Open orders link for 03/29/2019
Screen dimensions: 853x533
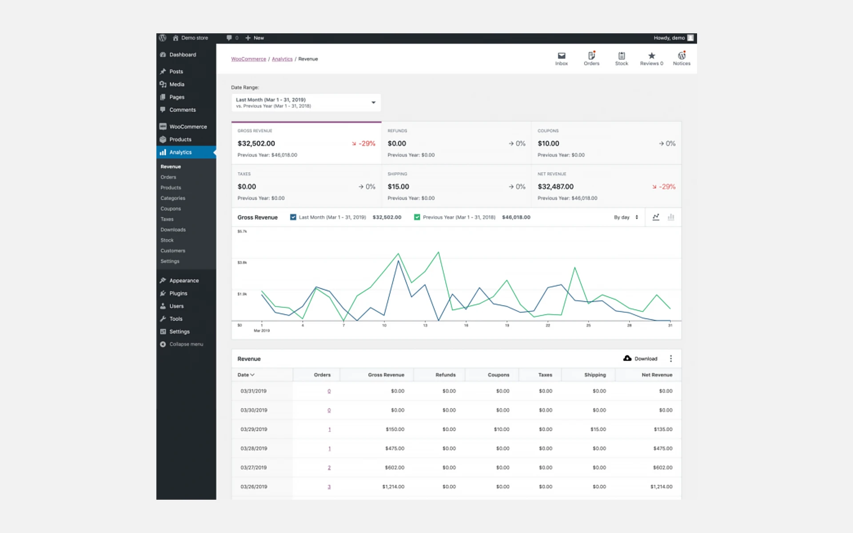pyautogui.click(x=329, y=430)
